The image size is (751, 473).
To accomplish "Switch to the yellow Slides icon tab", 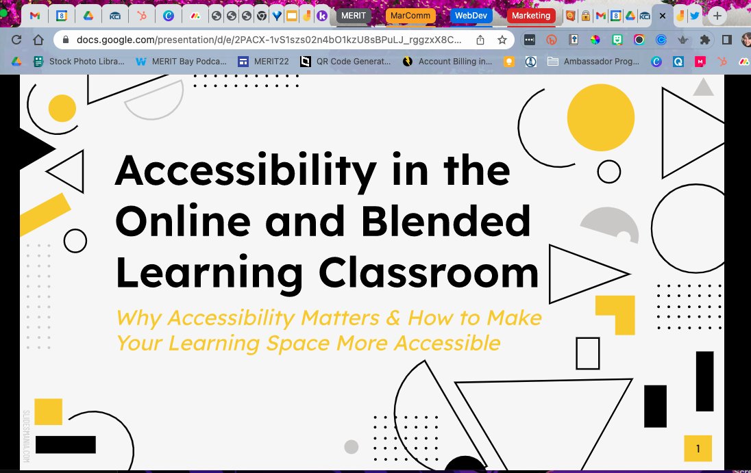I will pyautogui.click(x=292, y=16).
